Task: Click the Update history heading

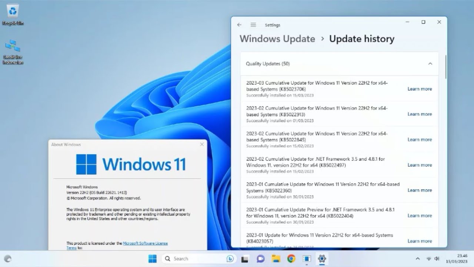Action: (362, 39)
